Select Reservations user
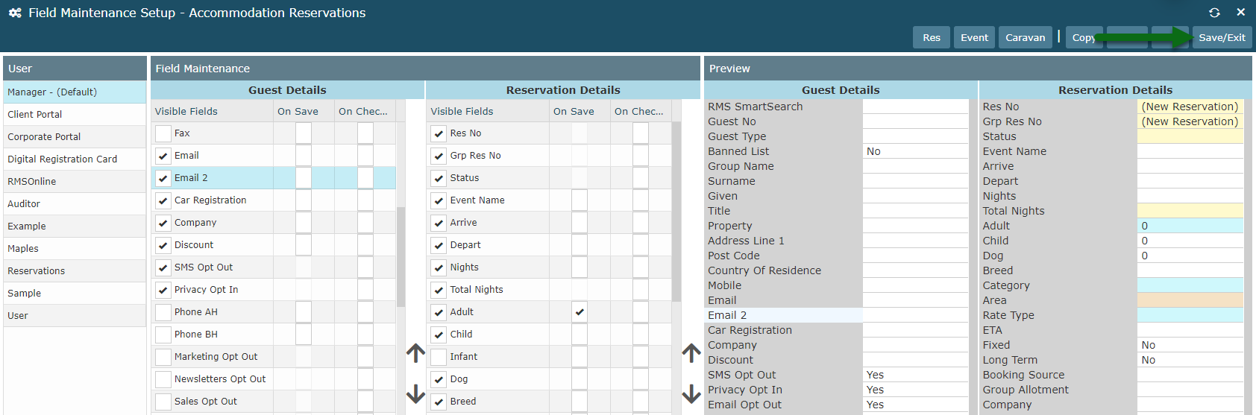This screenshot has width=1256, height=415. [75, 271]
